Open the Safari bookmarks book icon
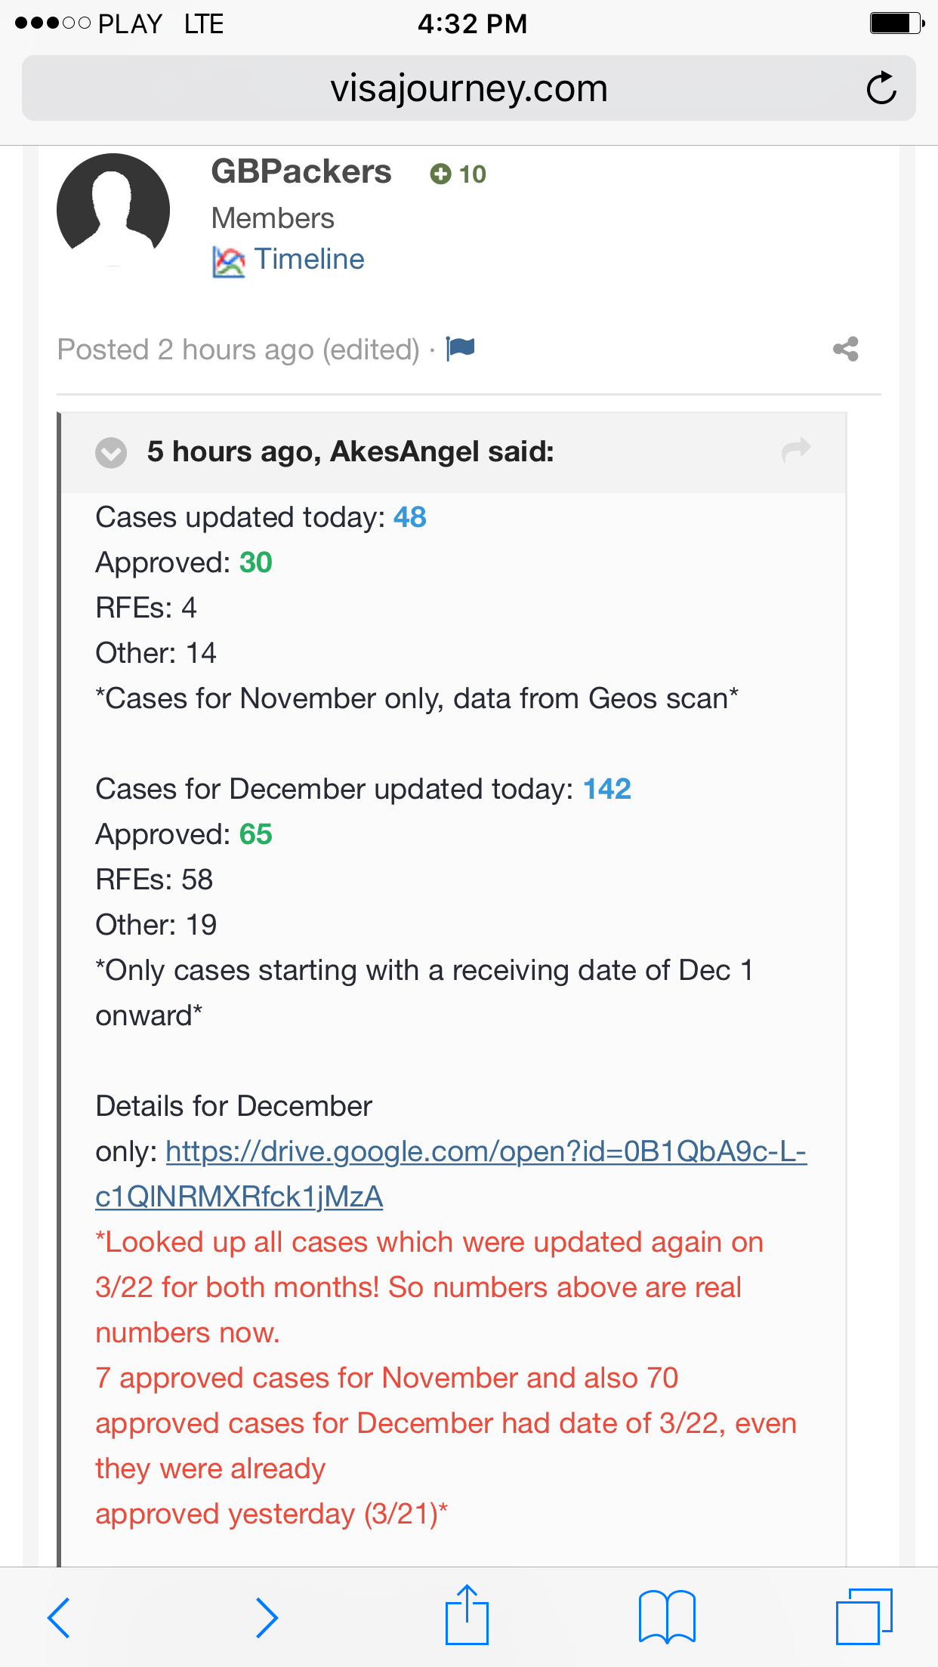This screenshot has width=938, height=1667. pyautogui.click(x=667, y=1617)
